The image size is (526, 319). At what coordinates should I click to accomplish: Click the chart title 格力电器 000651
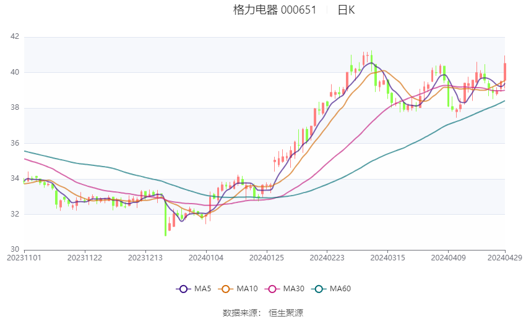pyautogui.click(x=275, y=10)
